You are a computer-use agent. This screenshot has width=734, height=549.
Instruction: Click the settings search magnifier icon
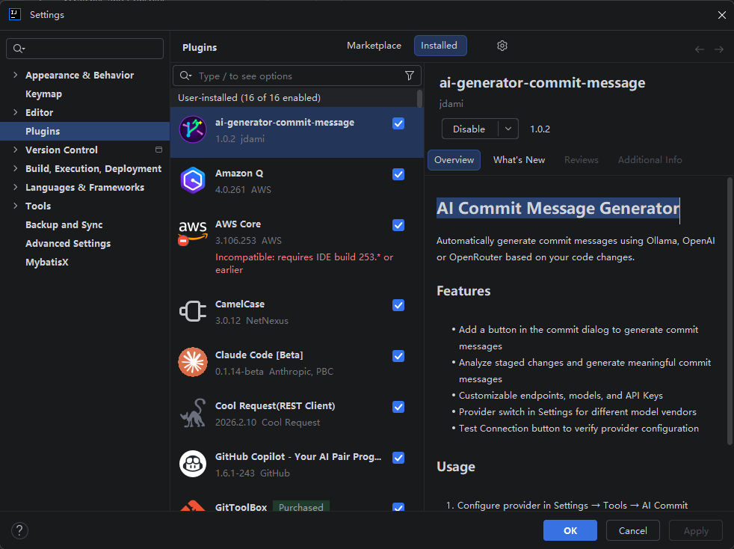[x=19, y=49]
